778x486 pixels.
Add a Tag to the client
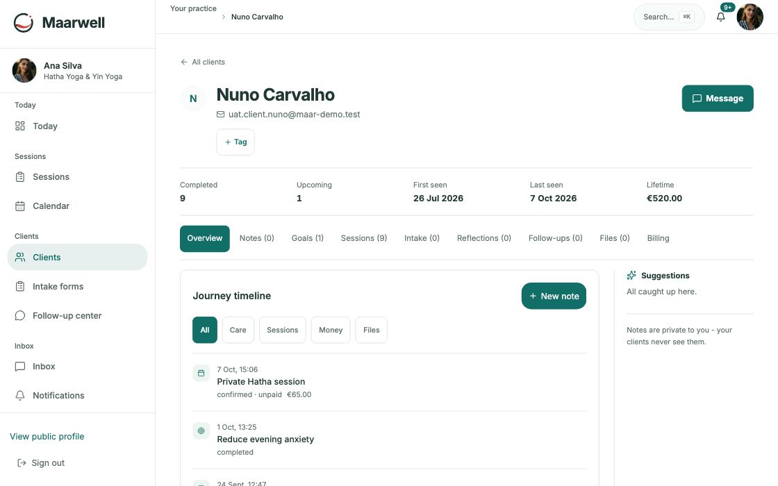[x=235, y=142]
